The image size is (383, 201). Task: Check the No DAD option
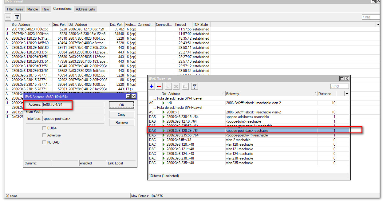(x=44, y=142)
